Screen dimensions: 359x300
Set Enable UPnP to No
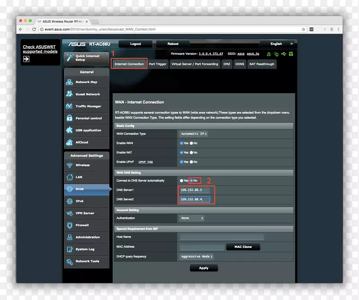coord(191,162)
